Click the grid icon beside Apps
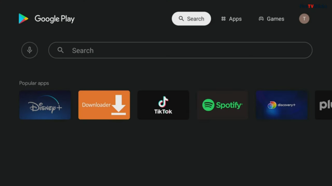The width and height of the screenshot is (332, 186). 224,19
